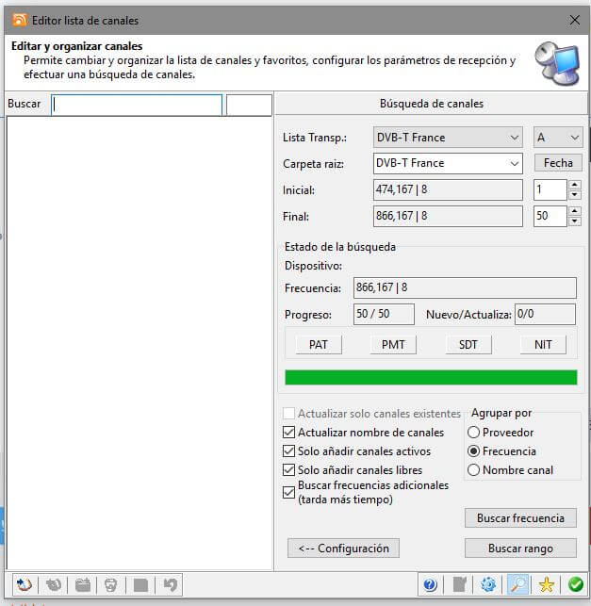The height and width of the screenshot is (606, 591).
Task: Click the first icon in the bottom-left toolbar
Action: [24, 584]
